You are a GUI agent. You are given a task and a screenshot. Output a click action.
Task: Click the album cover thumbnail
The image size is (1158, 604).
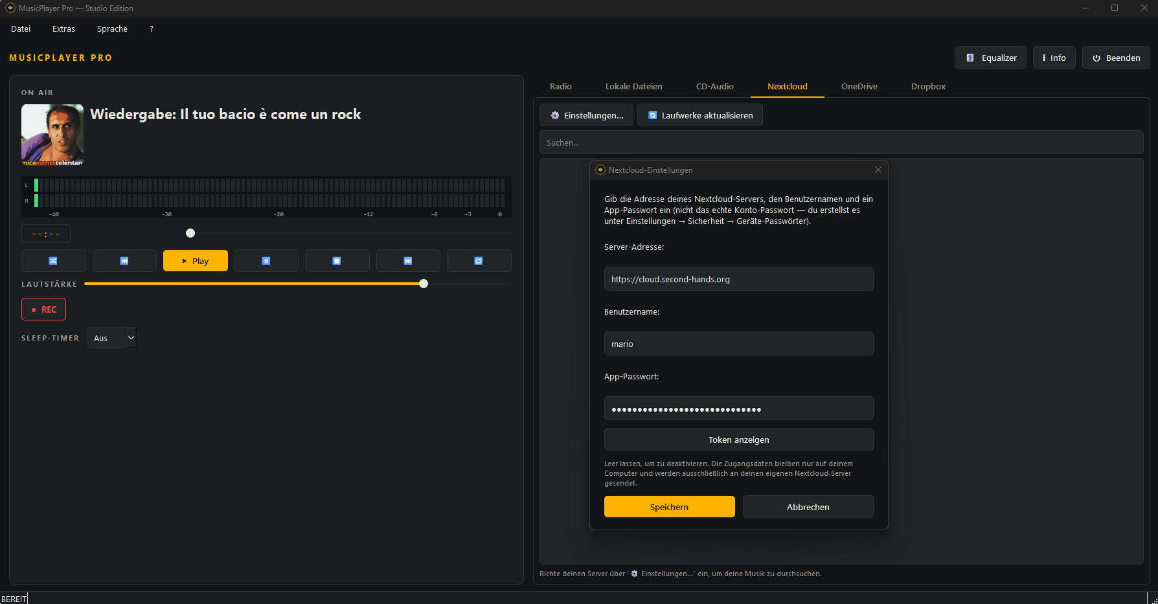[52, 135]
